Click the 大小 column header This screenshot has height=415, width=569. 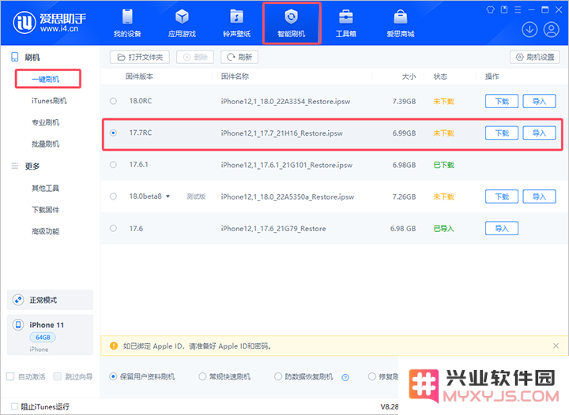coord(409,77)
